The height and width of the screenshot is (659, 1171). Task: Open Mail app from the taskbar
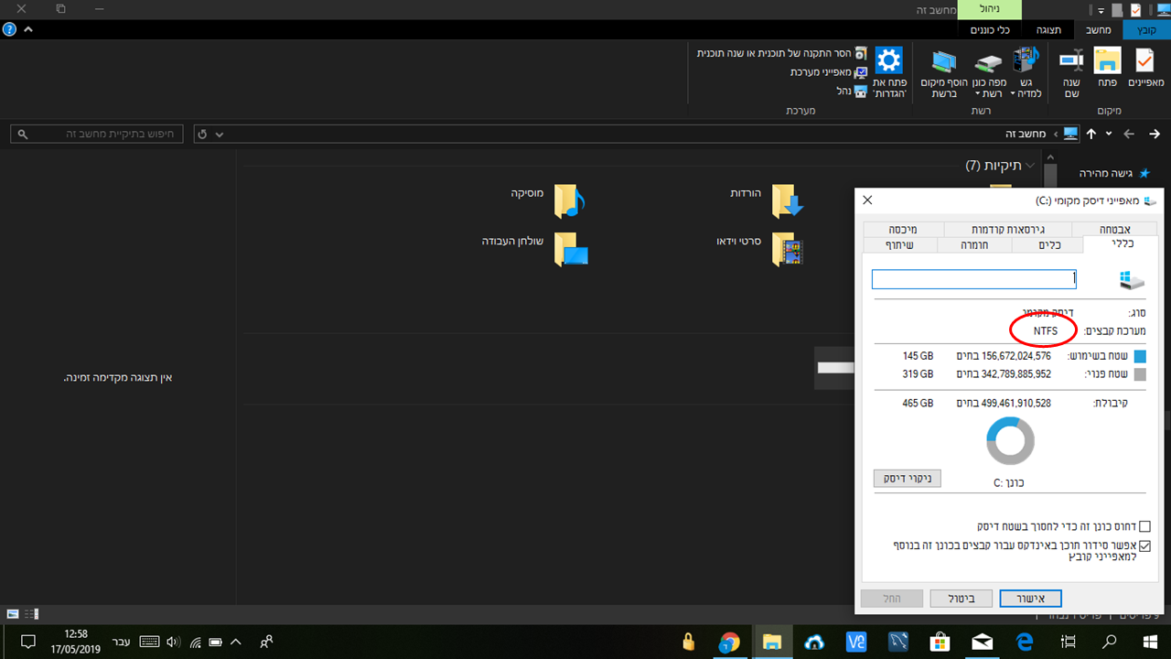982,642
